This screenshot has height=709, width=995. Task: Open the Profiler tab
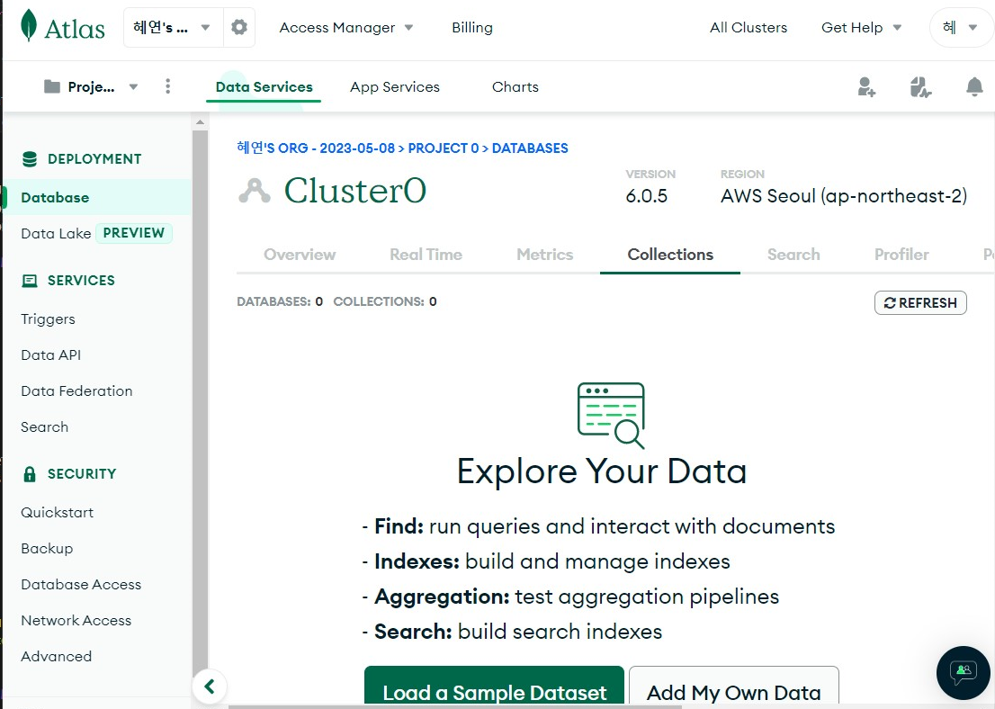tap(901, 255)
